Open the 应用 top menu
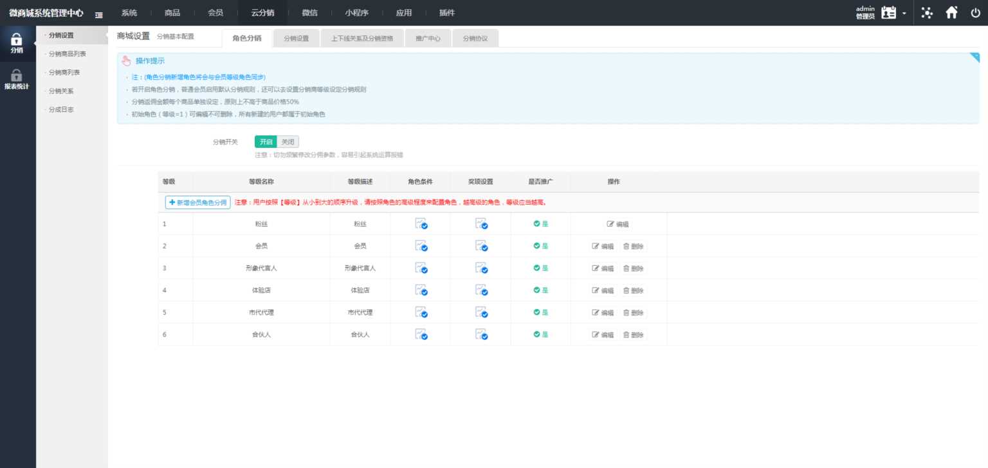This screenshot has width=988, height=468. coord(404,13)
